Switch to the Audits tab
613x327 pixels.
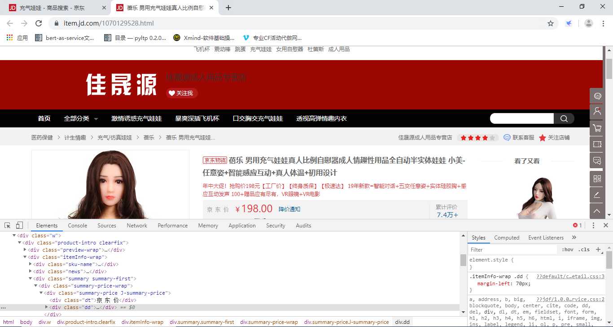pyautogui.click(x=303, y=226)
